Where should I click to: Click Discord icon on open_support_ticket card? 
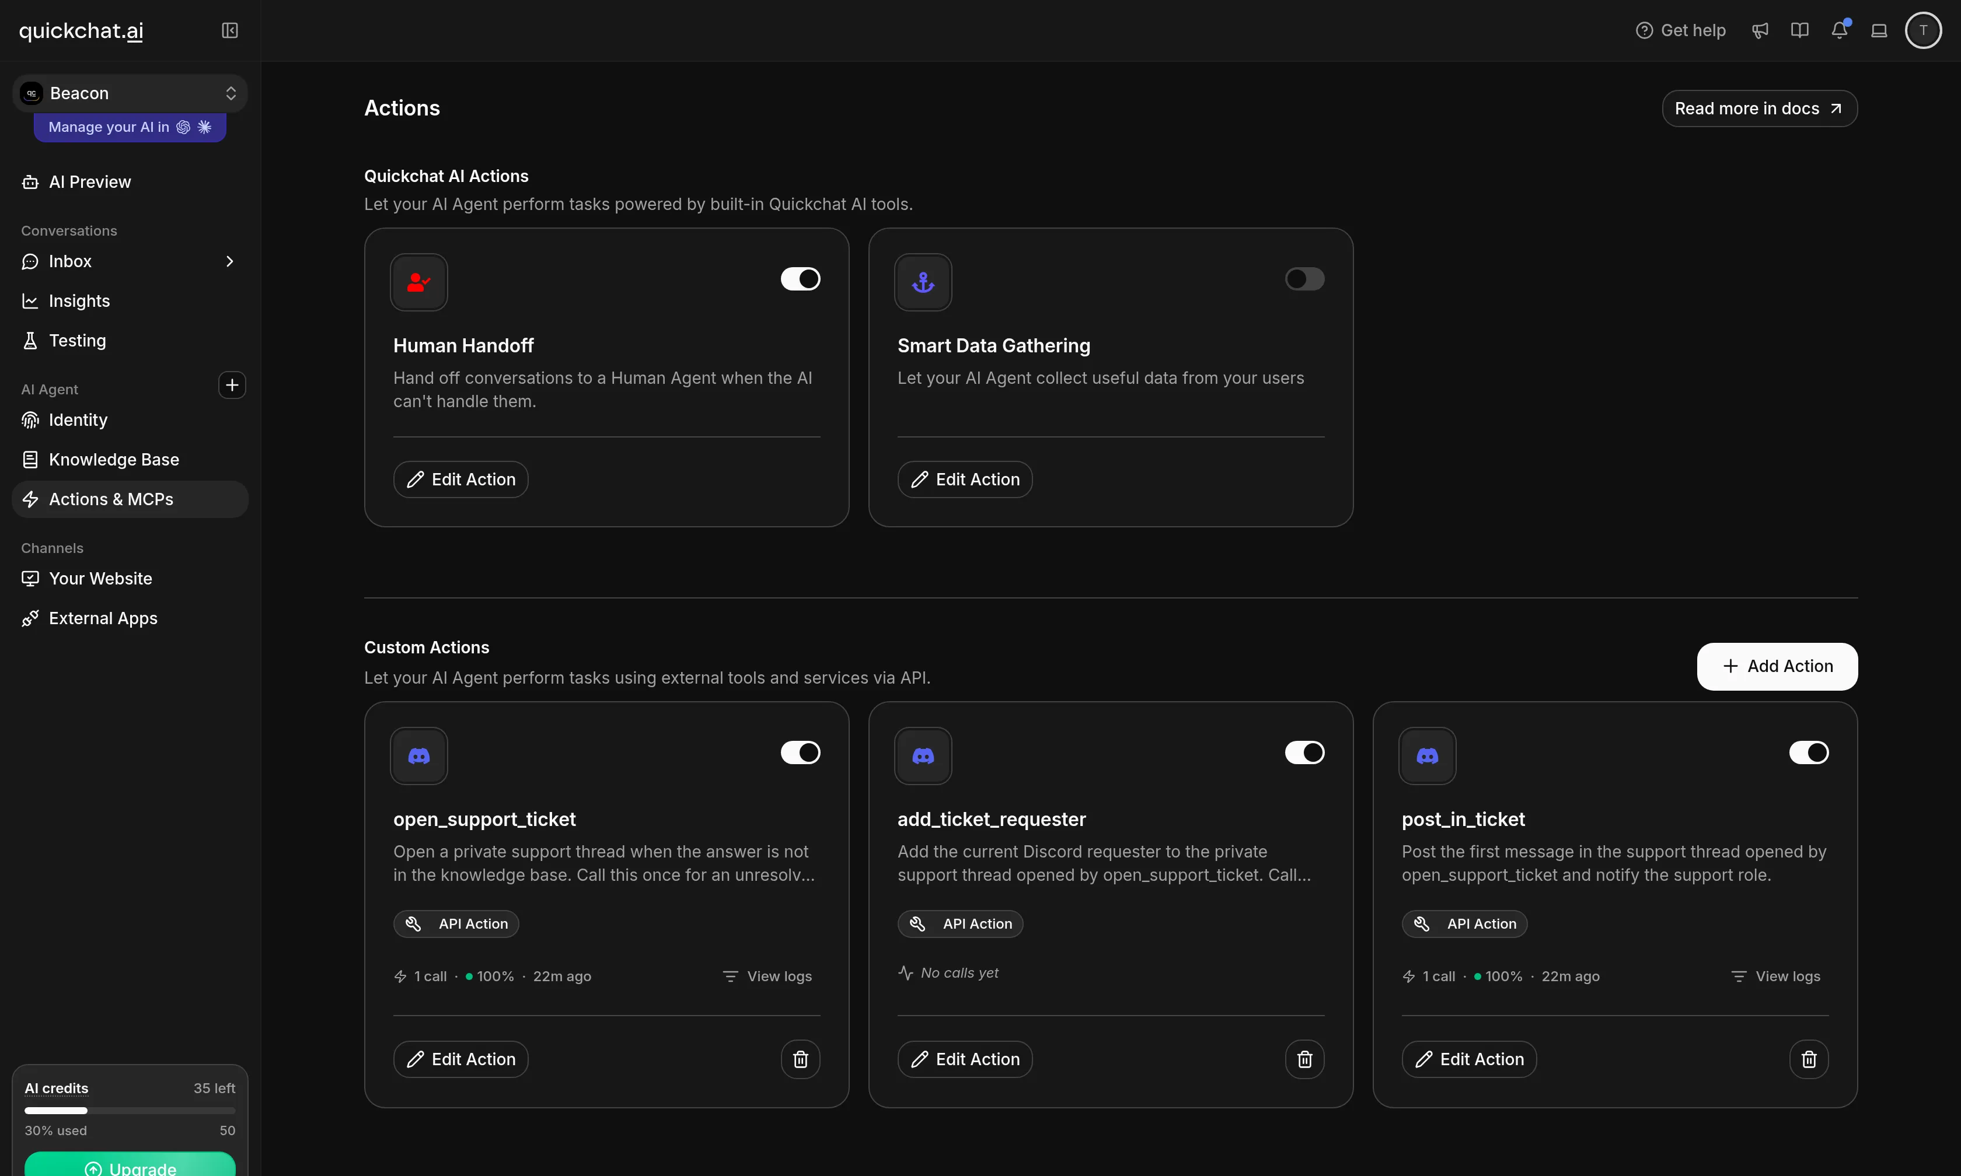click(418, 756)
